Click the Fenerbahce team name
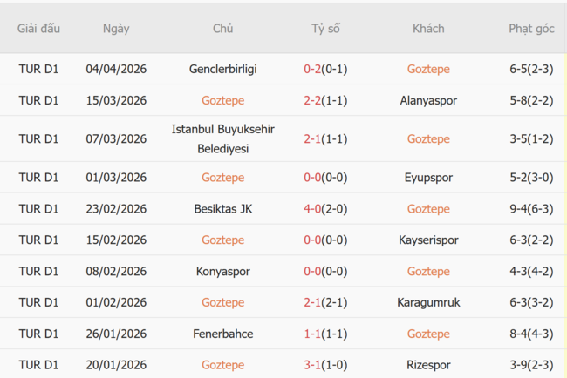 click(222, 334)
